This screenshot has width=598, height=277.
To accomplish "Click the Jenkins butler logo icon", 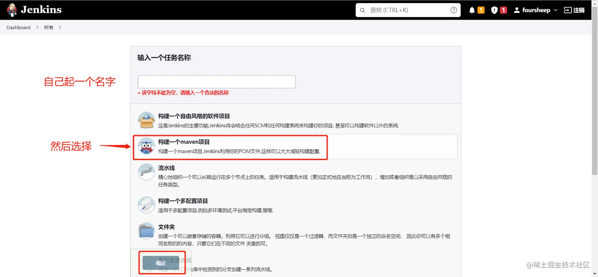I will click(x=12, y=10).
